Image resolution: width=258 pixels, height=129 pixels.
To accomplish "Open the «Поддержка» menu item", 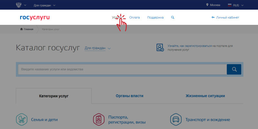I will coord(155,17).
